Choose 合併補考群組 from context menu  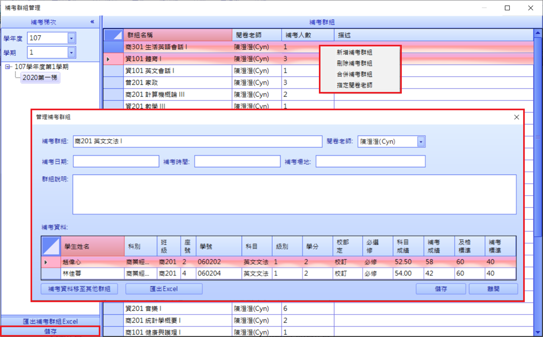(x=354, y=74)
